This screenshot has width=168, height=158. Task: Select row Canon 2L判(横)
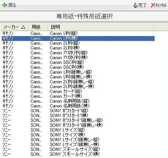78,48
